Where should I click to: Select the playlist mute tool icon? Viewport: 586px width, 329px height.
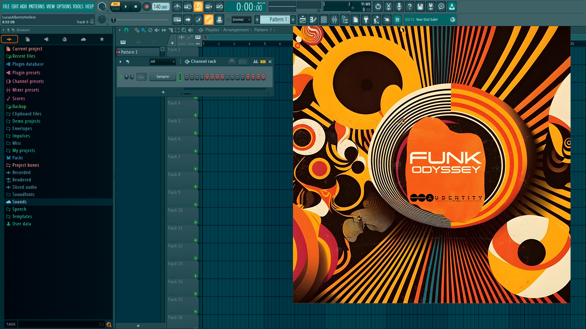[157, 30]
